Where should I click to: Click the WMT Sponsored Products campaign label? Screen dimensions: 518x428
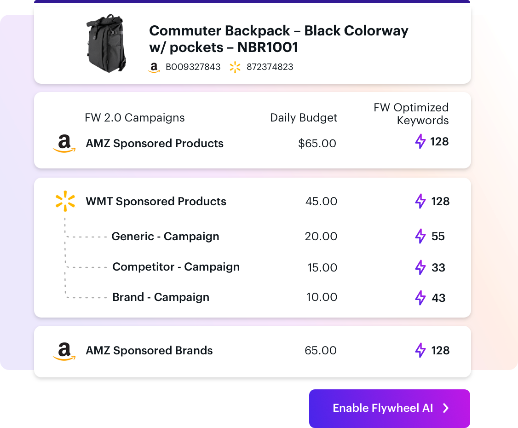(156, 201)
